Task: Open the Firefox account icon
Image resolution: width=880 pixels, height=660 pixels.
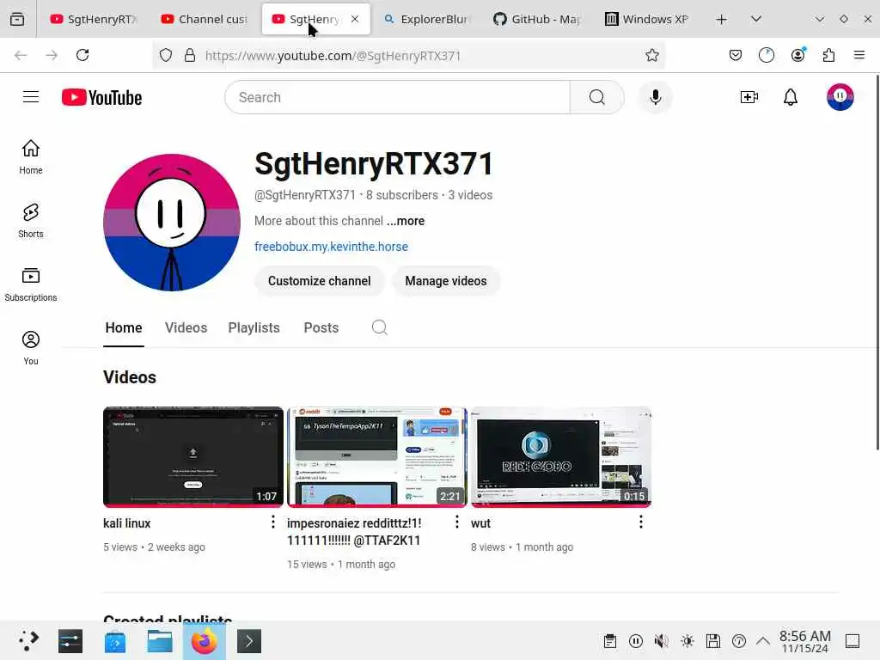Action: (x=797, y=55)
